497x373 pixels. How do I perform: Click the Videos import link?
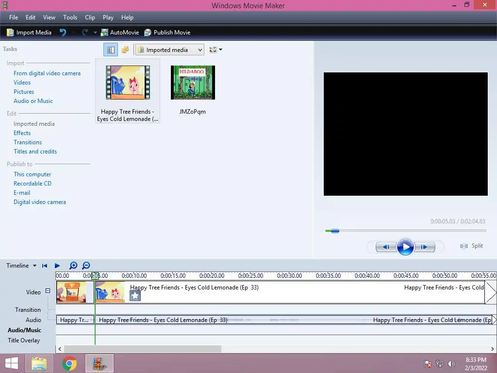(22, 83)
